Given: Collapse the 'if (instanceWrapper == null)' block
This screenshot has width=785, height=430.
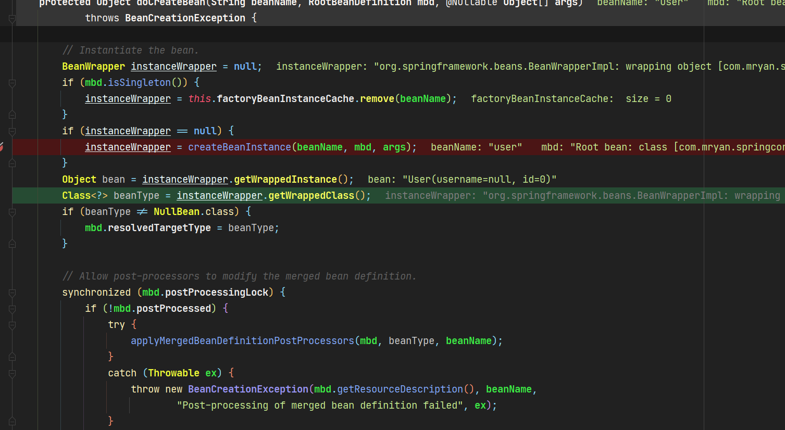Looking at the screenshot, I should pos(12,131).
